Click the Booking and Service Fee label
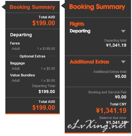This screenshot has height=136, width=132. [107, 92]
